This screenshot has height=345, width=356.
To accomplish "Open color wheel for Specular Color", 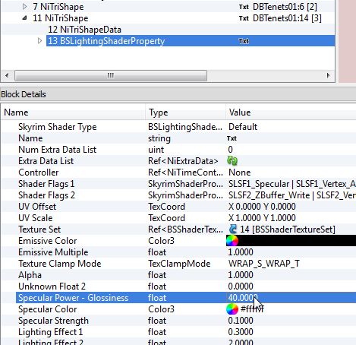I will click(232, 309).
